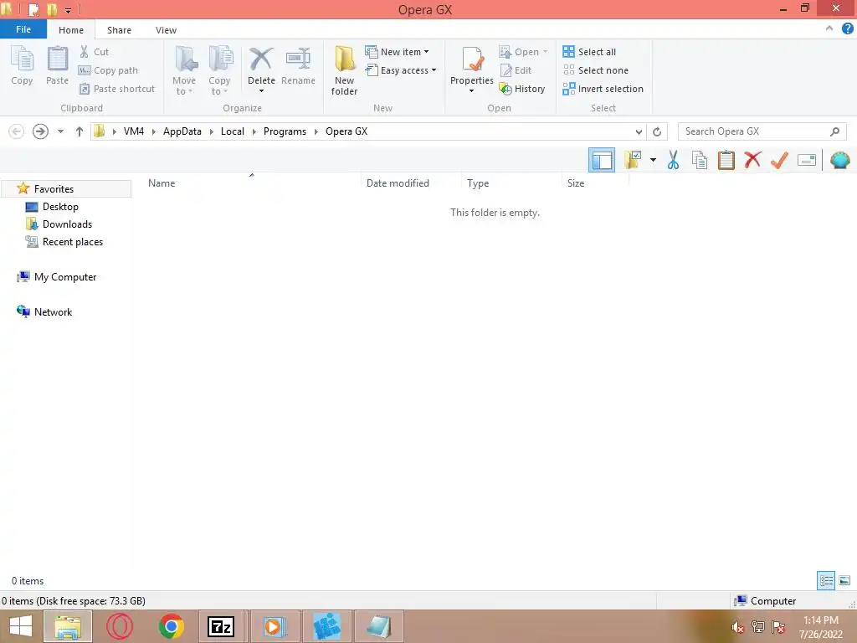Go up one folder level
857x643 pixels.
(x=80, y=131)
